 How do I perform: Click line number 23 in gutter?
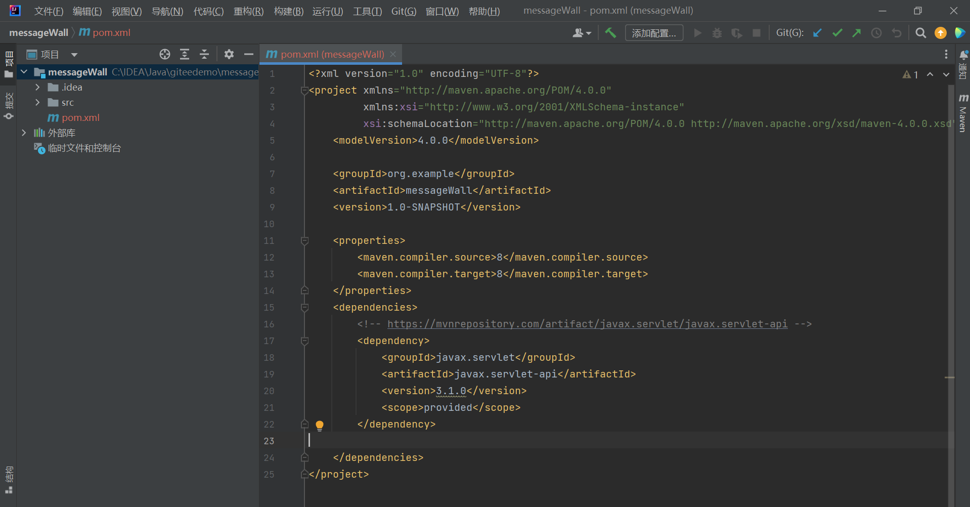269,441
